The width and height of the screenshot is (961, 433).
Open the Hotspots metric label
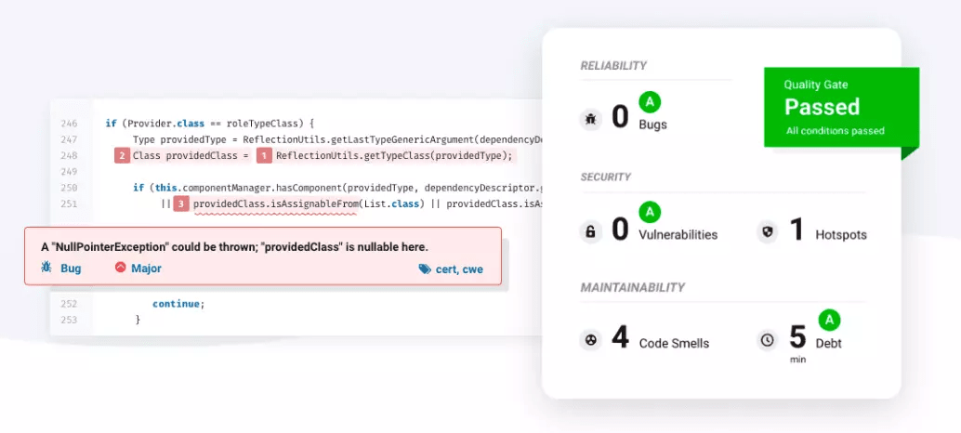(x=841, y=234)
